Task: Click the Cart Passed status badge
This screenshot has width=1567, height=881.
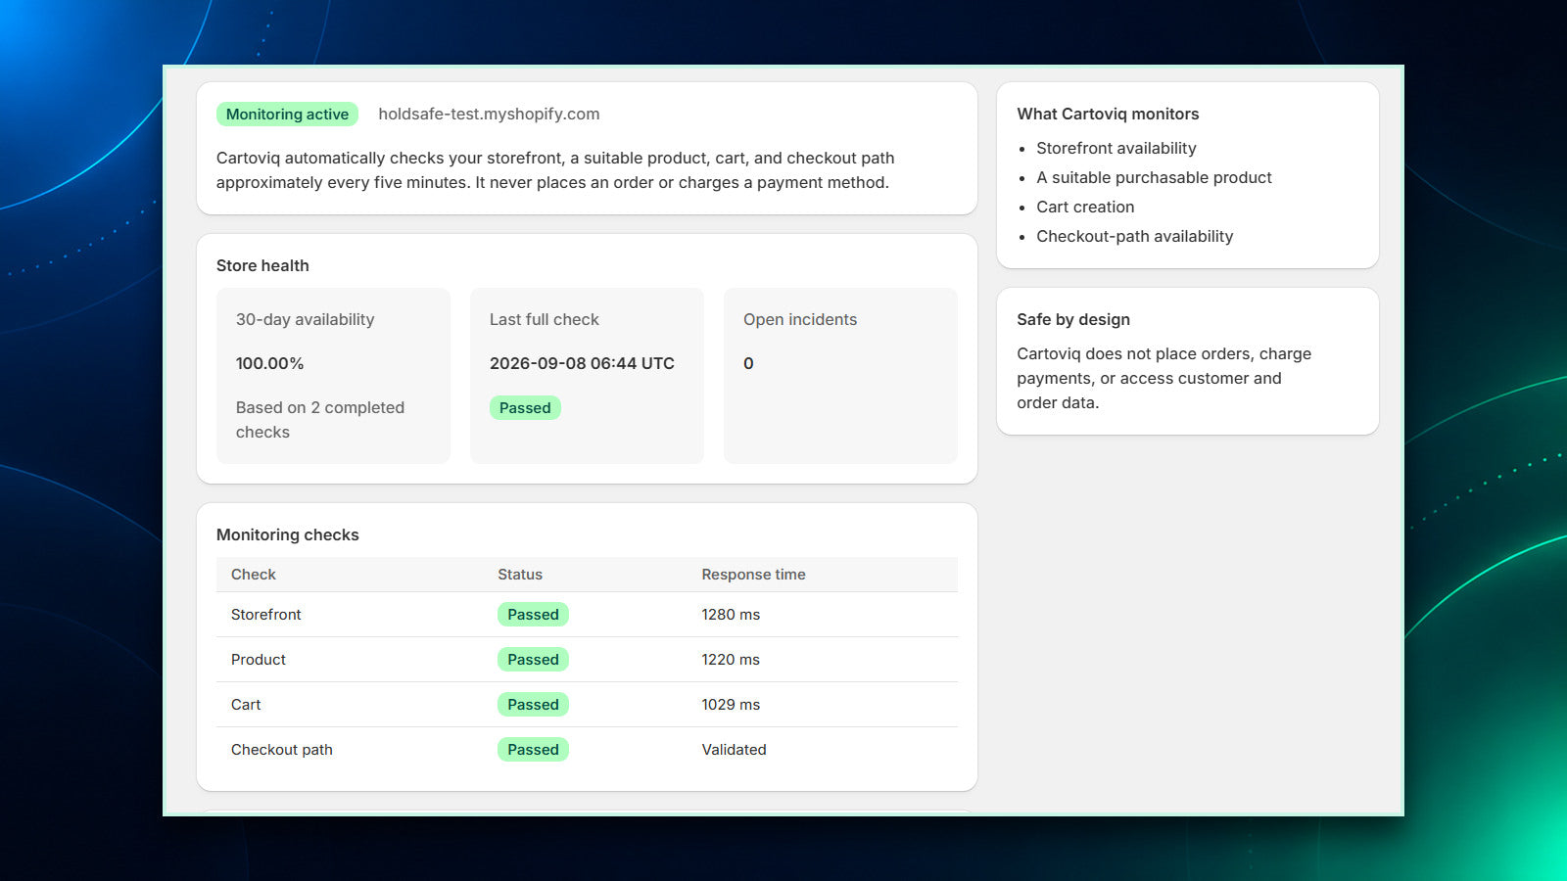Action: (533, 705)
